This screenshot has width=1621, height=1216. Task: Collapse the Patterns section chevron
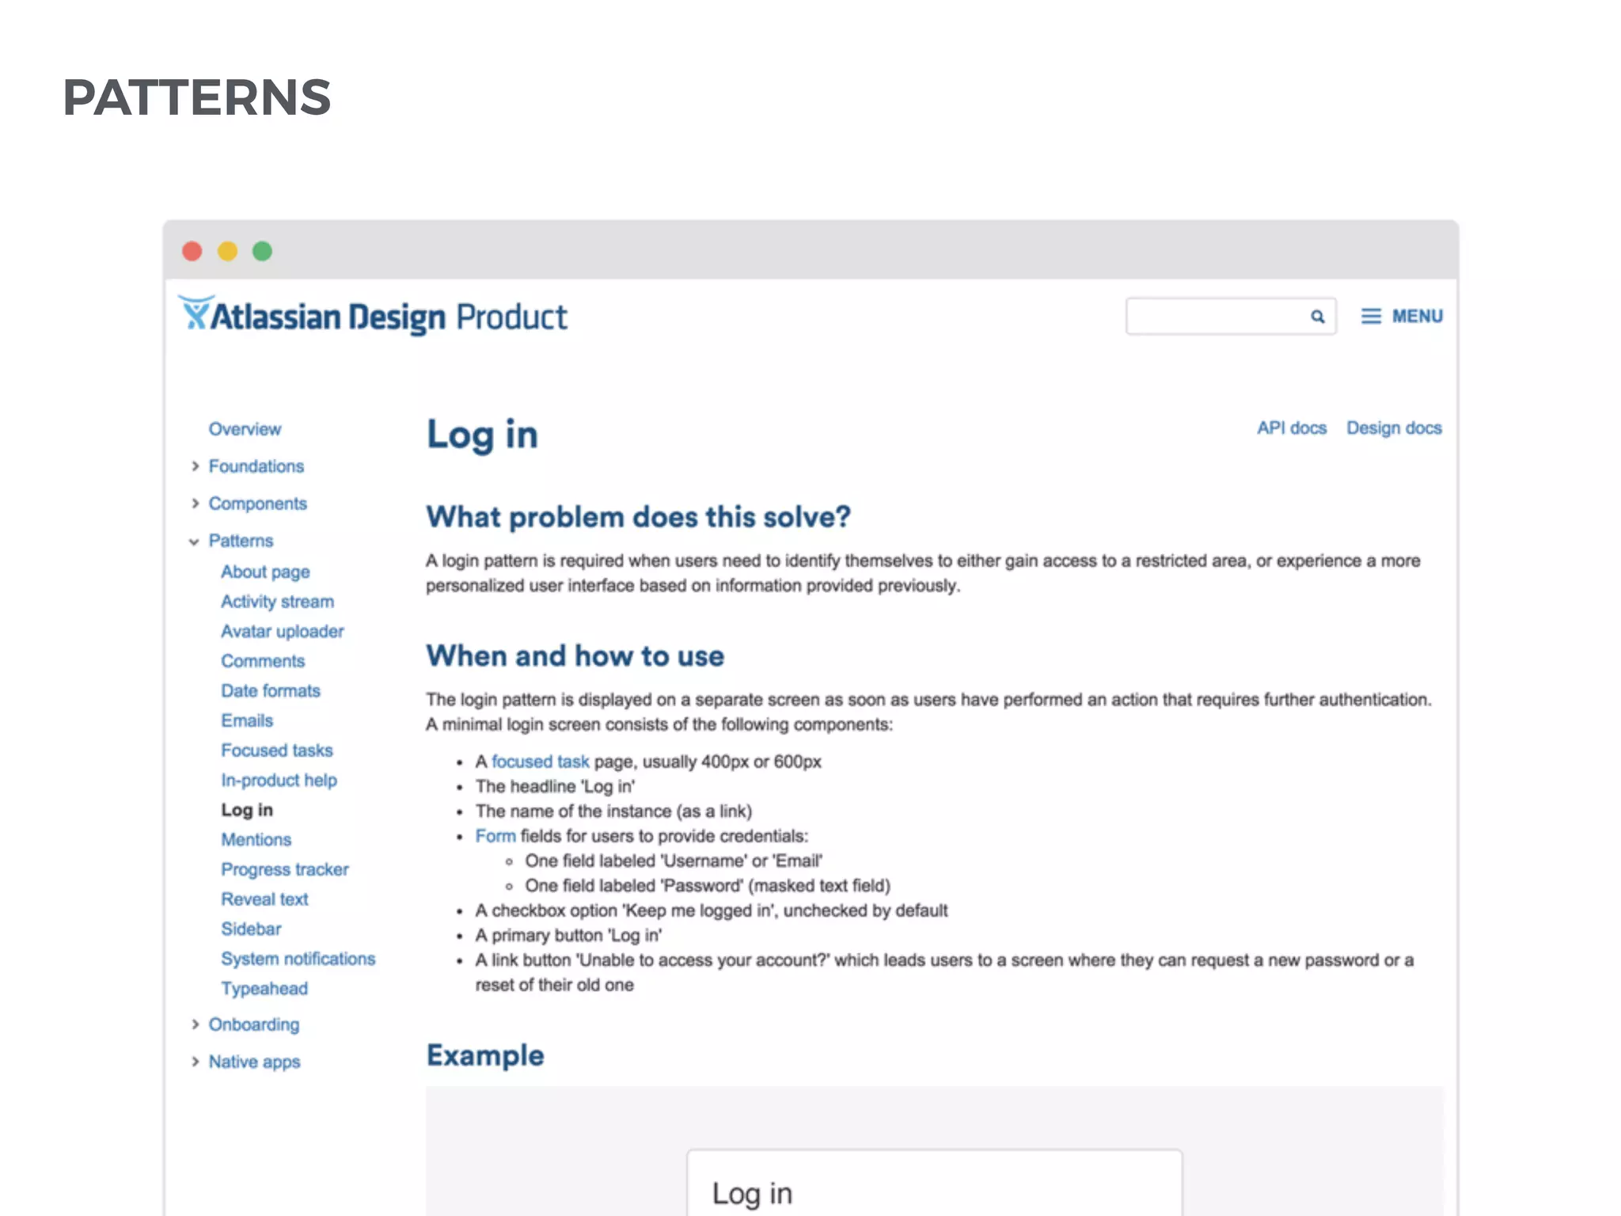(x=194, y=541)
